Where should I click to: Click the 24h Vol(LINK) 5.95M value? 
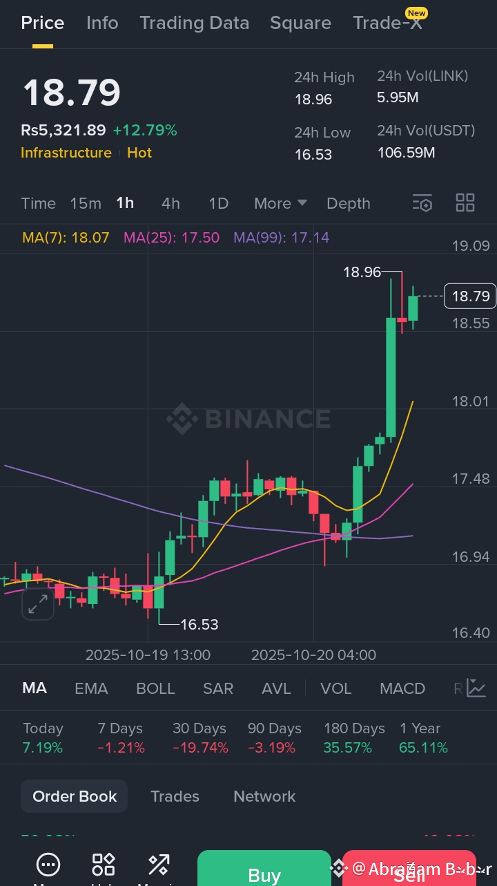click(x=398, y=97)
